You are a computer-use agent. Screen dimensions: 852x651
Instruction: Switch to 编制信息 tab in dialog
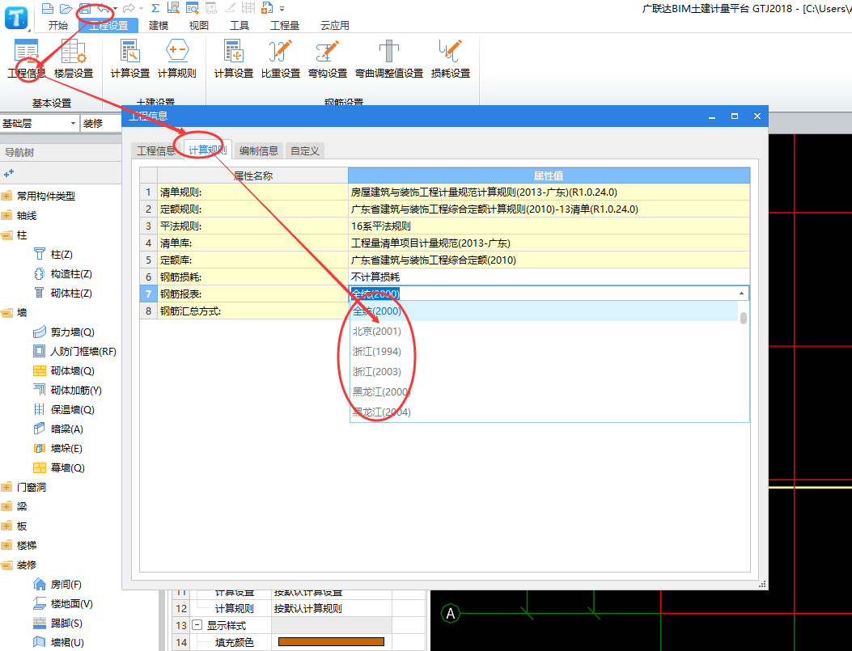point(259,151)
